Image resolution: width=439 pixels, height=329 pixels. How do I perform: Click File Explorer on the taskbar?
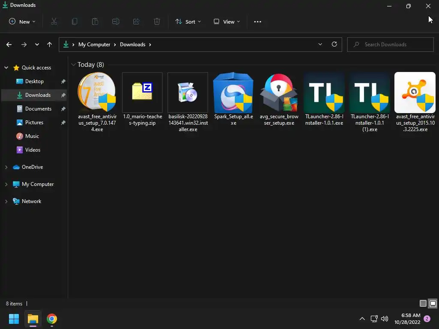[x=33, y=319]
